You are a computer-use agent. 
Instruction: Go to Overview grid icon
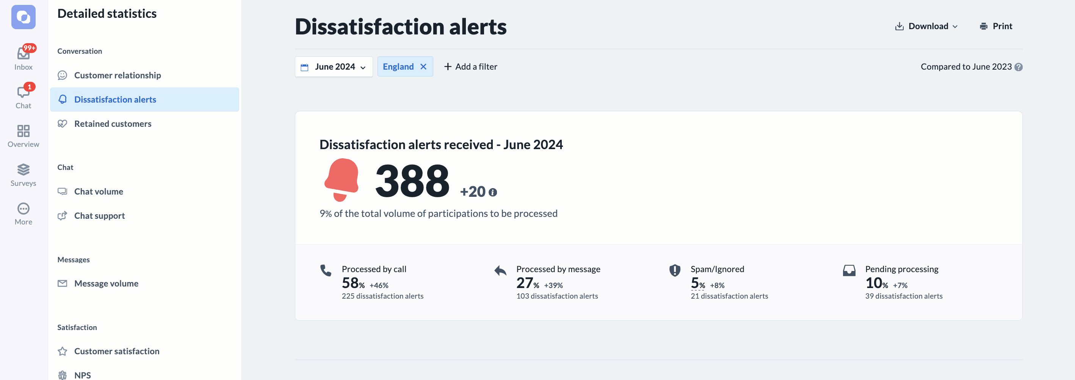click(24, 131)
